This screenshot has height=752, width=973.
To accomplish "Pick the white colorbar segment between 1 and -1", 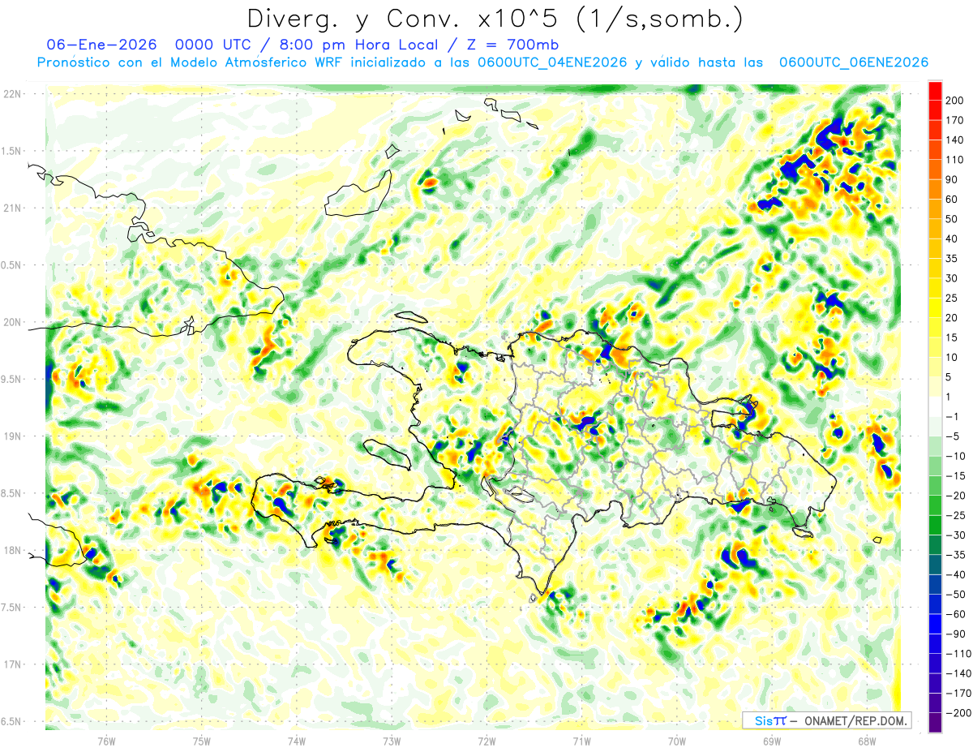I will pyautogui.click(x=935, y=406).
